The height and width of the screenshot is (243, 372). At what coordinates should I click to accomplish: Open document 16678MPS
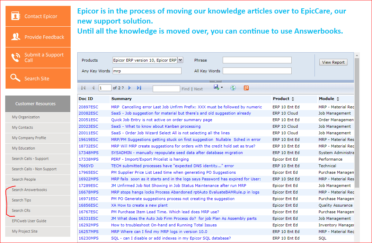pos(88,192)
